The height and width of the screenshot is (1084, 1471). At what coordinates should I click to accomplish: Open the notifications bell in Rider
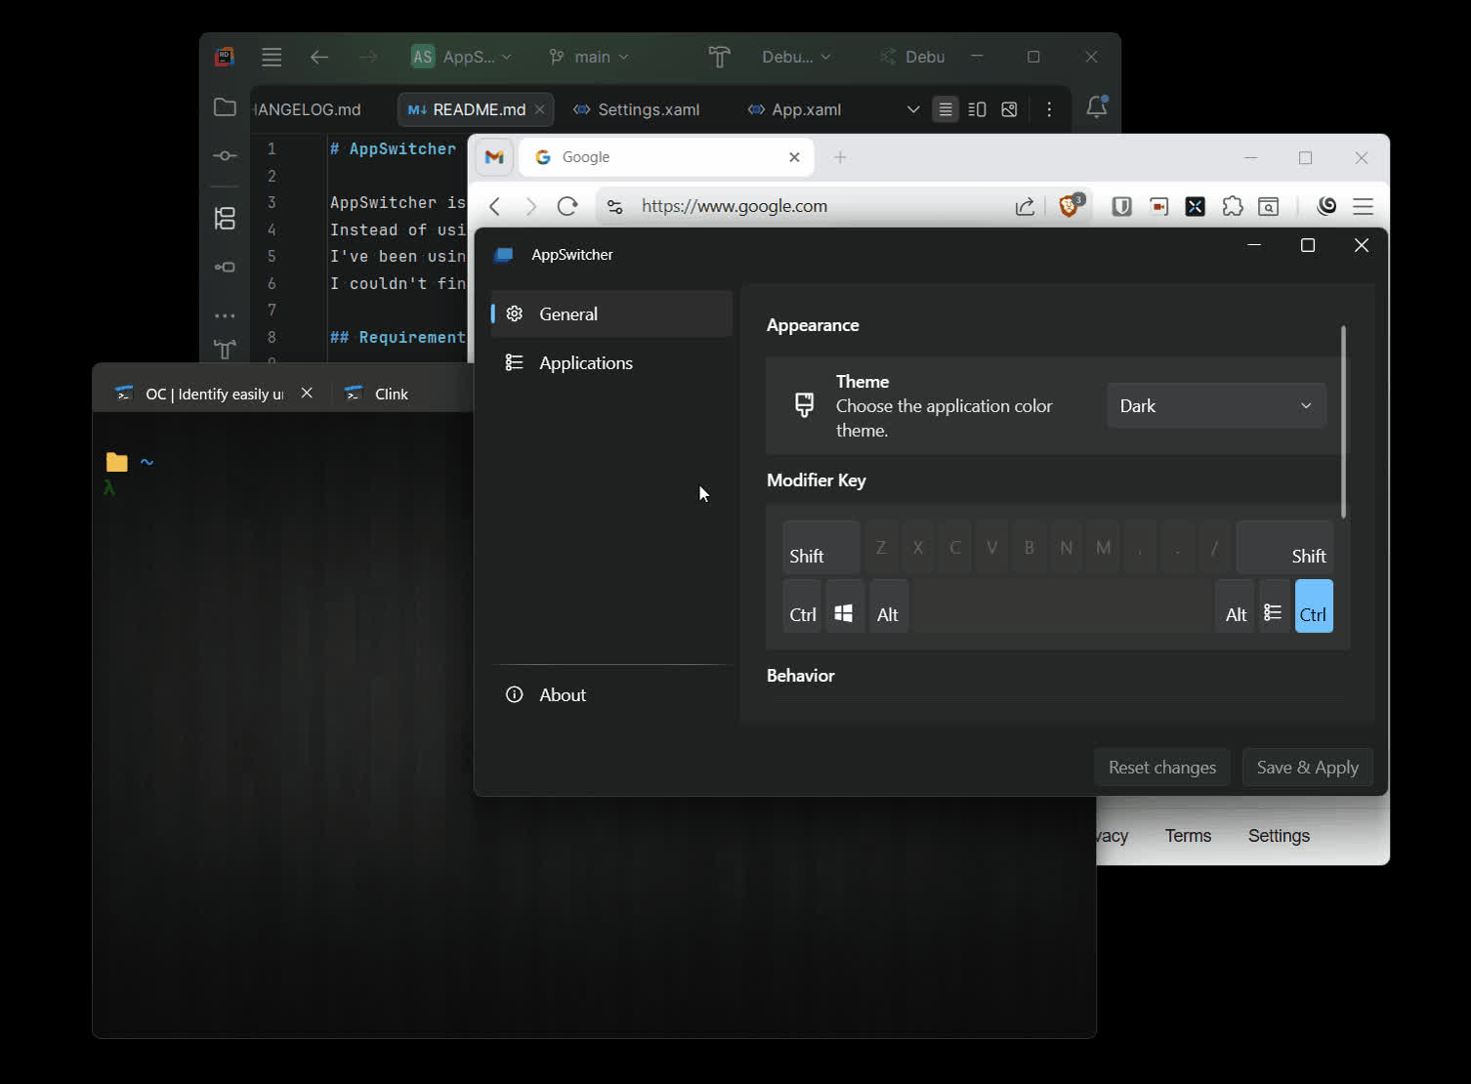[x=1096, y=108]
